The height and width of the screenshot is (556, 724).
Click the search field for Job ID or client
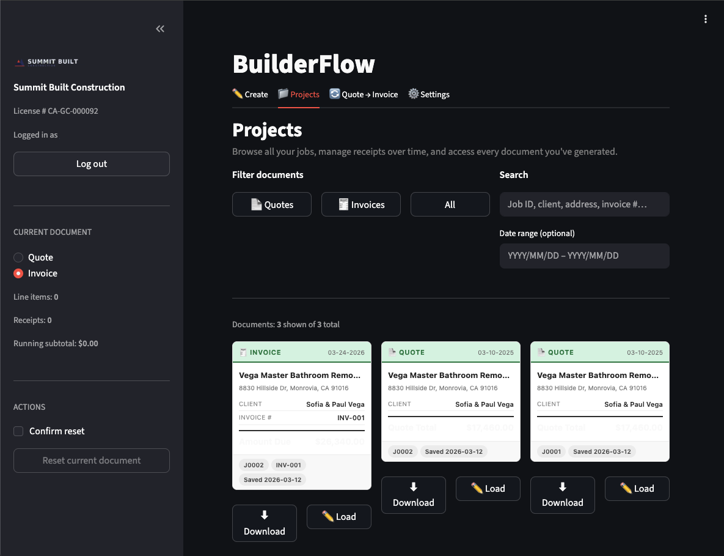pyautogui.click(x=584, y=204)
